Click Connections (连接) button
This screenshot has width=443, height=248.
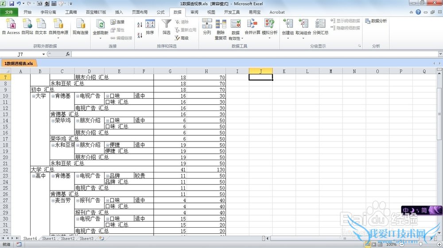point(117,22)
